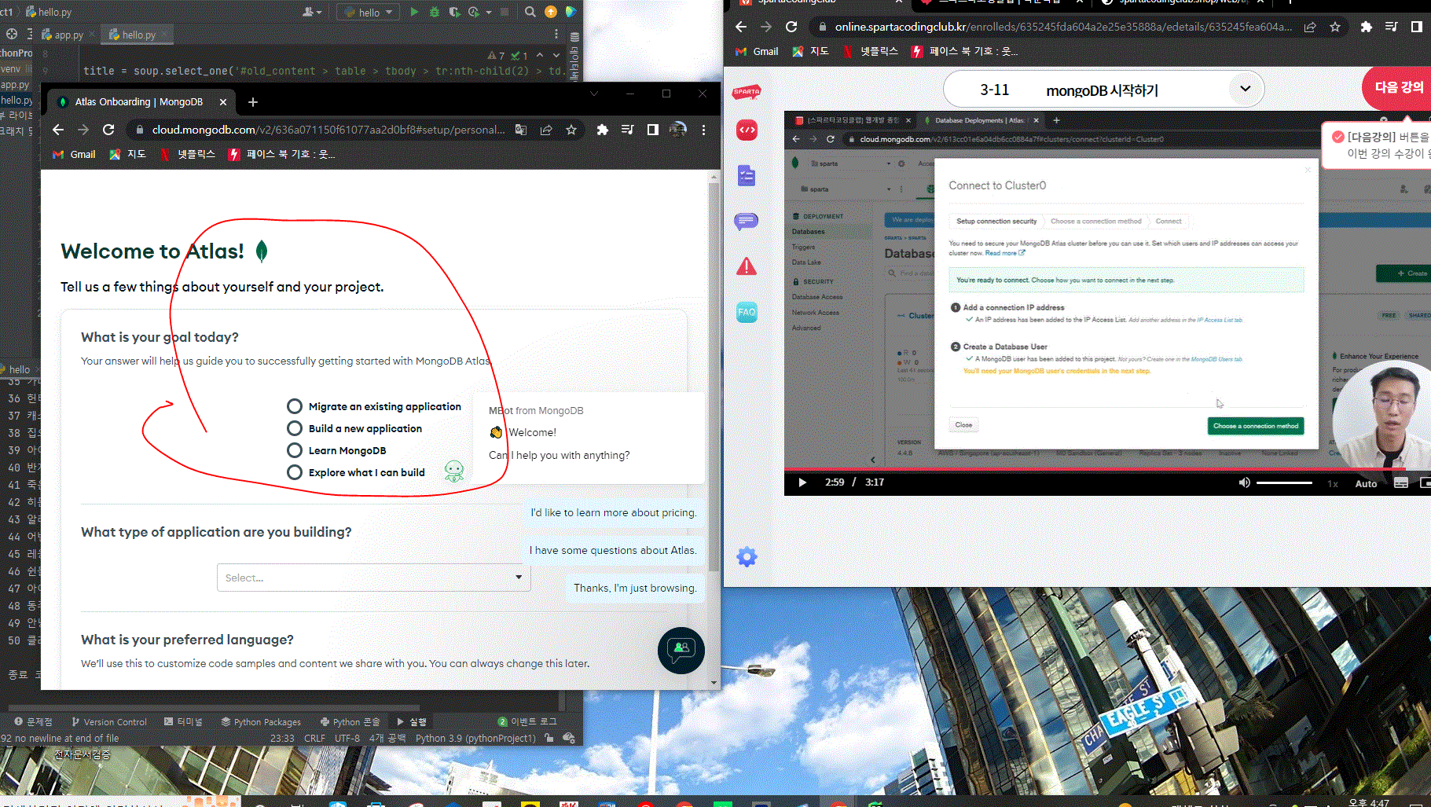
Task: Reload the Atlas Onboarding page
Action: tap(108, 130)
